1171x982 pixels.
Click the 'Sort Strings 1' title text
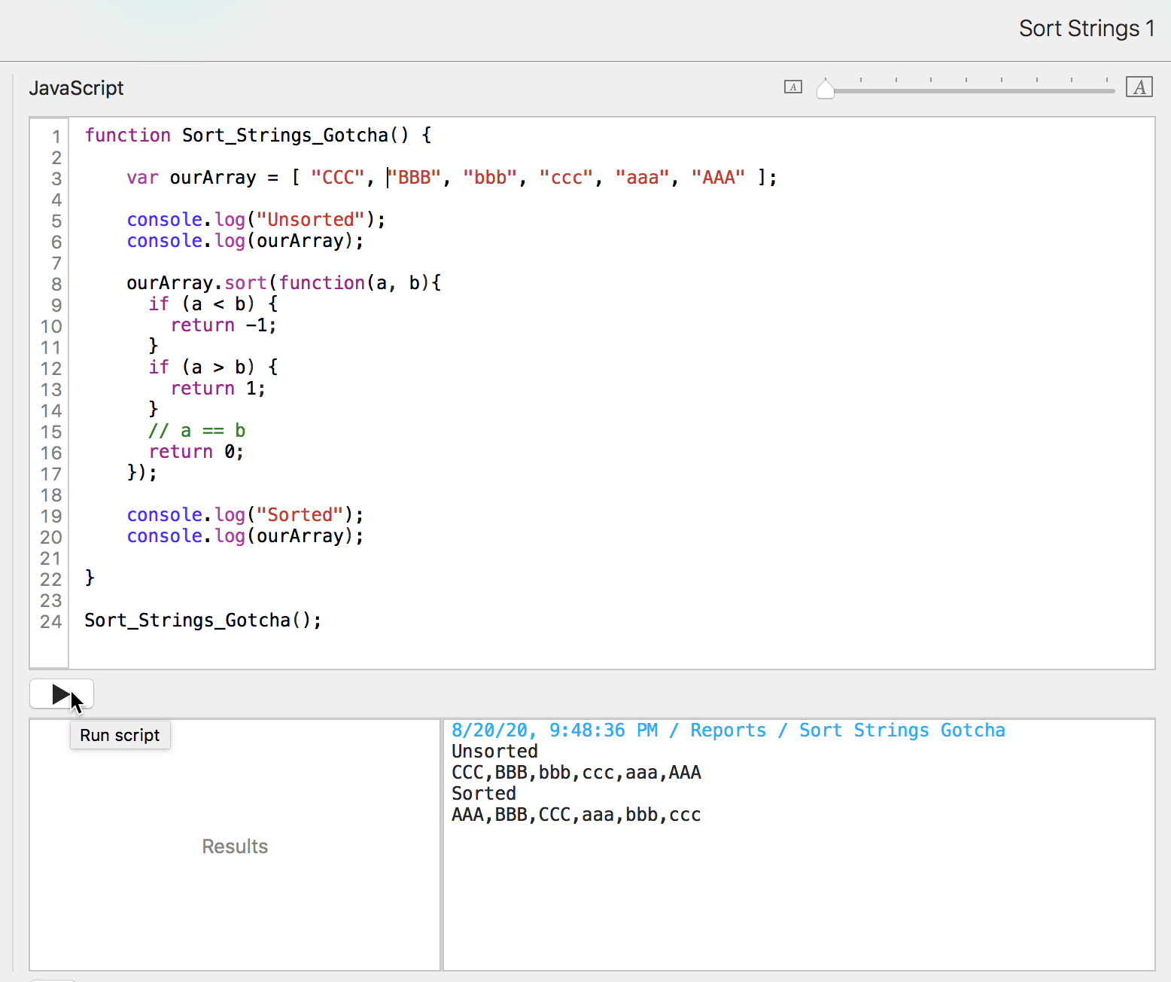coord(1086,29)
